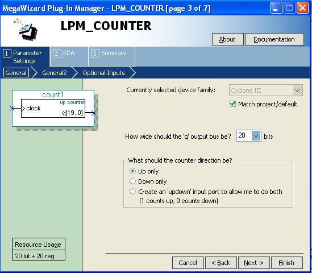This screenshot has height=273, width=312.
Task: Click the MegaWizard chip logo icon
Action: coord(26,30)
